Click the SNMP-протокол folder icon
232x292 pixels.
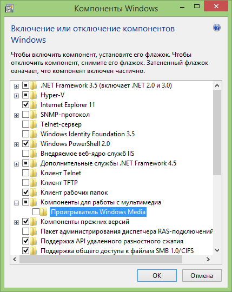[x=34, y=115]
